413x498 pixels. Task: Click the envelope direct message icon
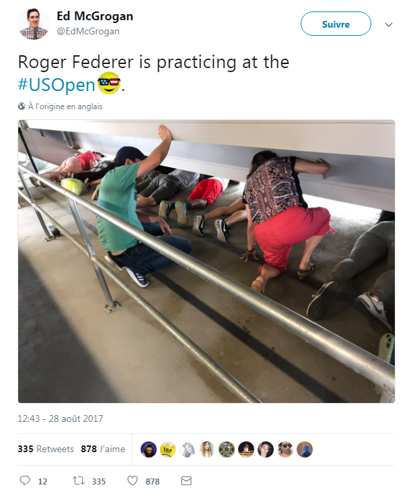pyautogui.click(x=186, y=481)
